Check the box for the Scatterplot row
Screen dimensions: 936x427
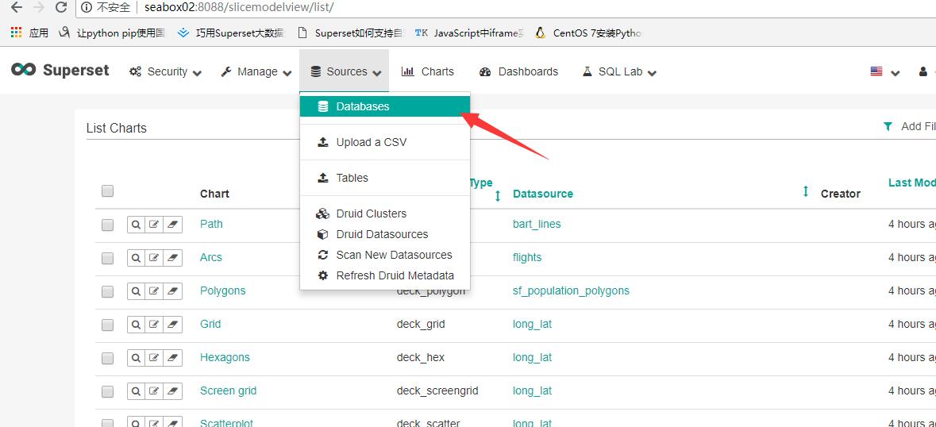[107, 423]
